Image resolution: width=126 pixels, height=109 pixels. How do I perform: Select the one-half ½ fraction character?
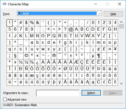pos(26,63)
